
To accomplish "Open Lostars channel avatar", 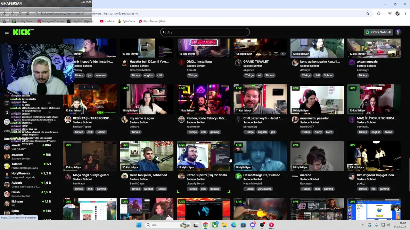I will (125, 119).
